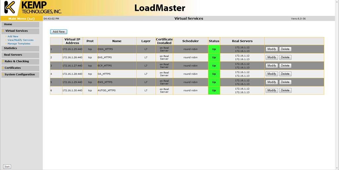339x170 pixels.
Task: Follow the Add New sidebar link
Action: [x=13, y=36]
